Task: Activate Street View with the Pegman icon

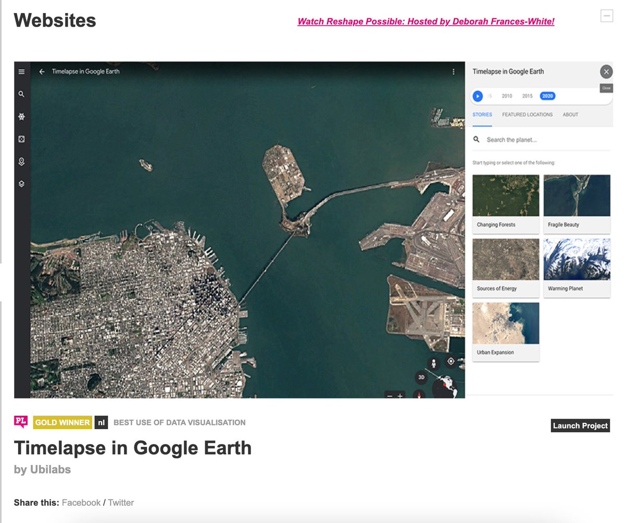Action: point(434,363)
